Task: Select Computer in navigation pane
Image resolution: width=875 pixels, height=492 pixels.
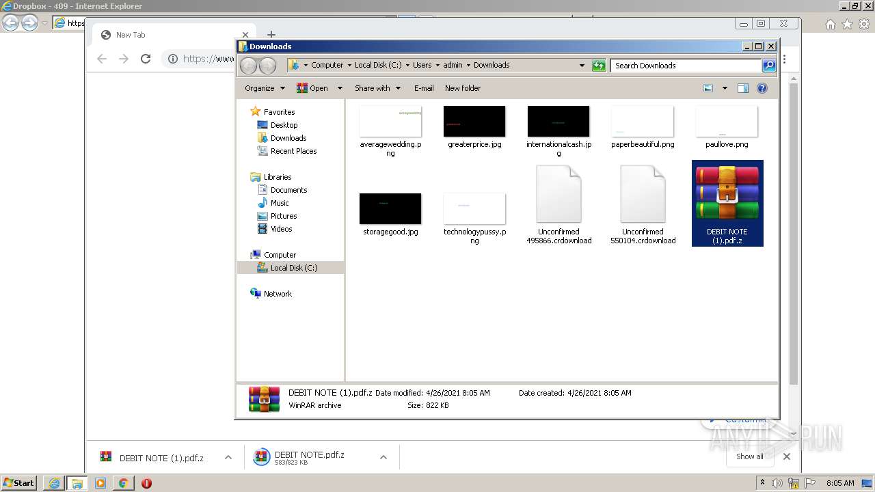Action: pos(280,255)
